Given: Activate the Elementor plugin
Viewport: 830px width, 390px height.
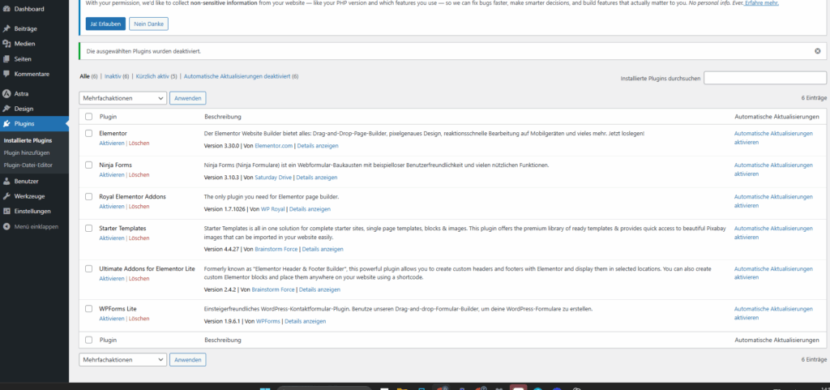Looking at the screenshot, I should point(112,144).
